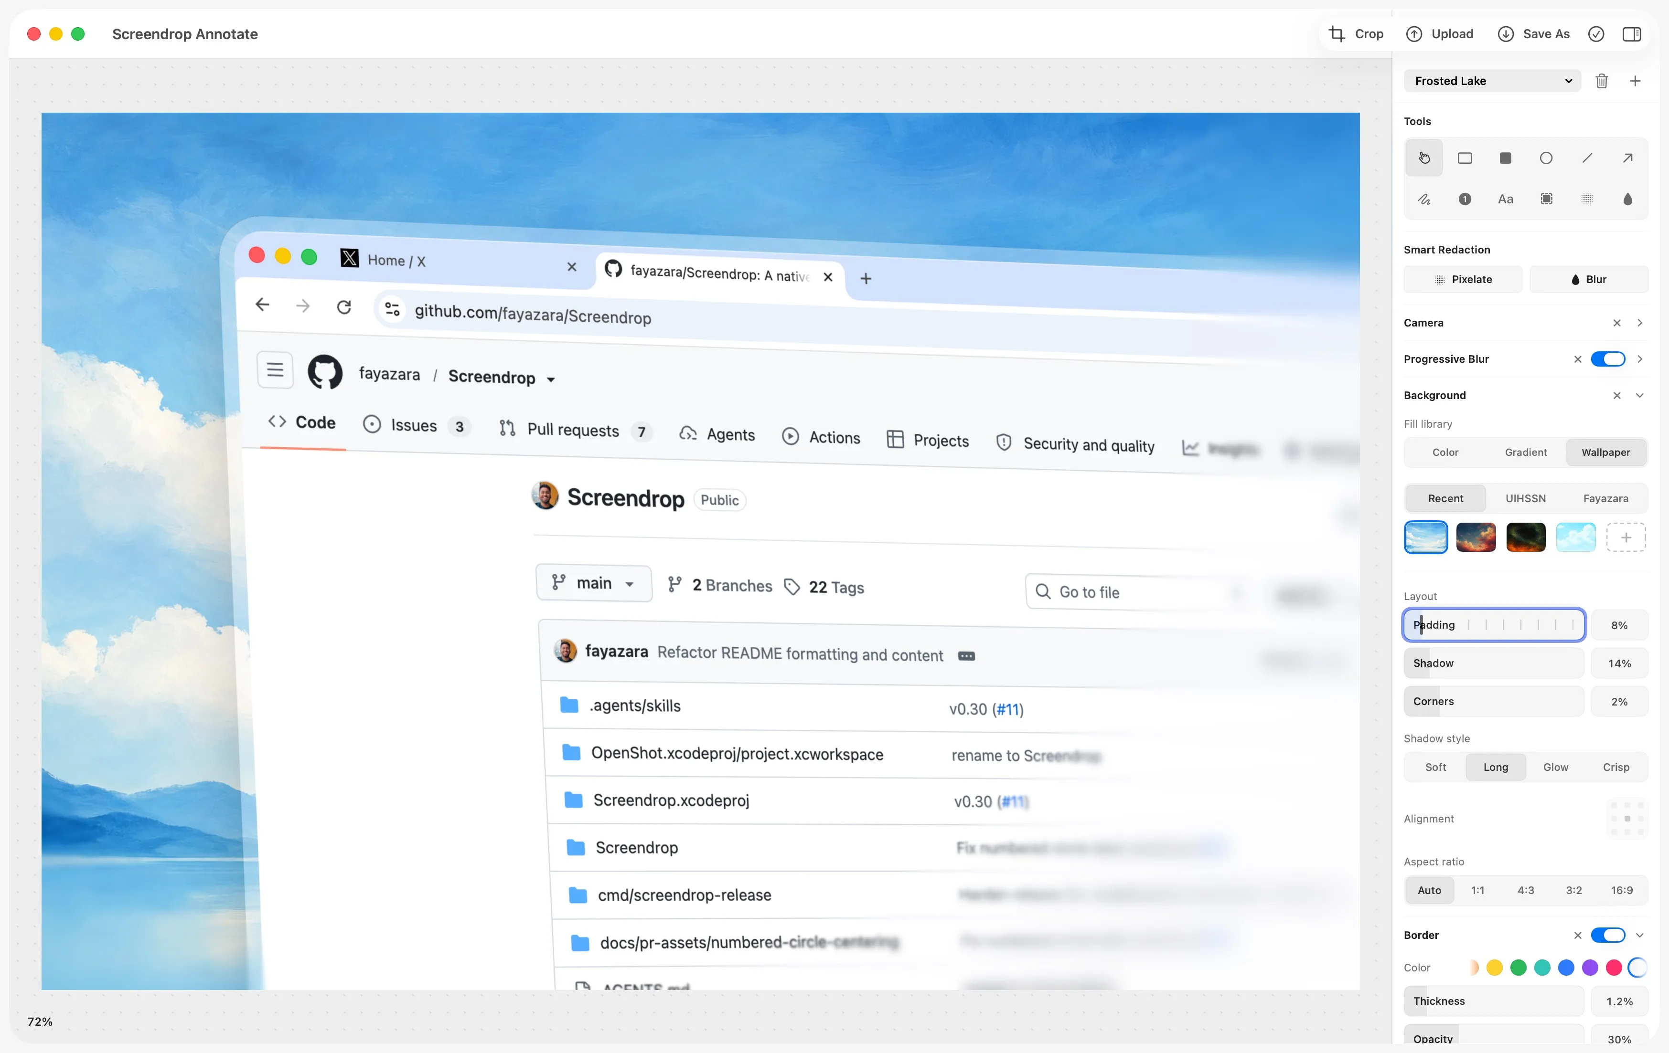Click the Crop button
Screen dimensions: 1669x1053
click(1356, 34)
